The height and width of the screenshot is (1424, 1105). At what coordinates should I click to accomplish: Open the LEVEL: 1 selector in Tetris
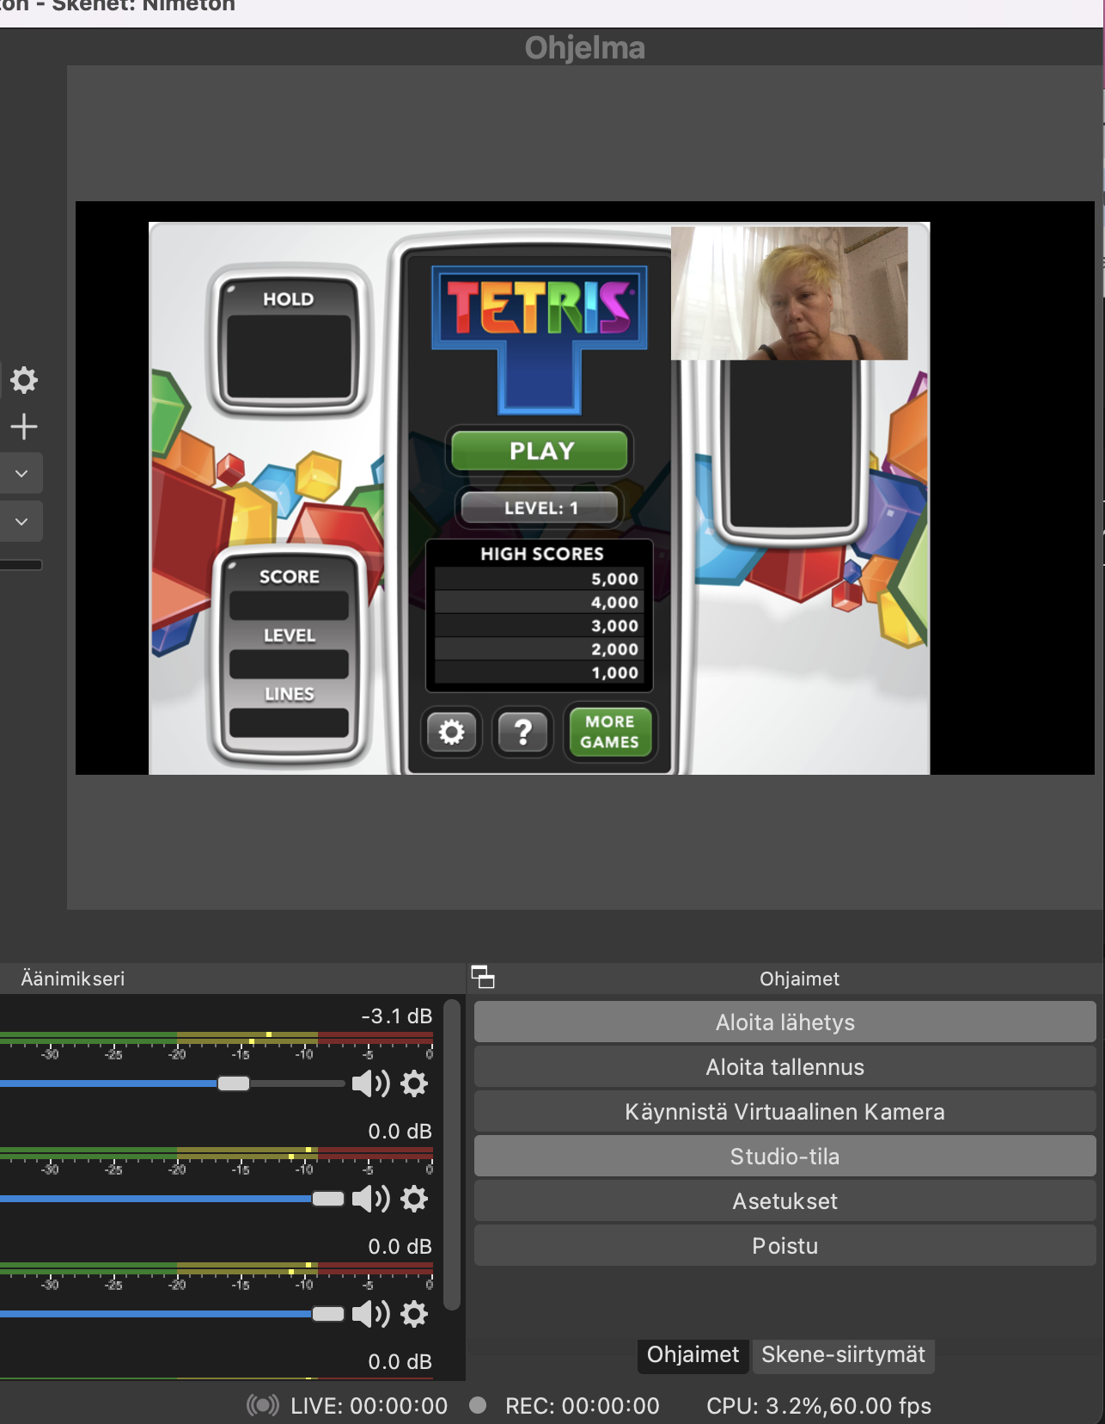540,508
